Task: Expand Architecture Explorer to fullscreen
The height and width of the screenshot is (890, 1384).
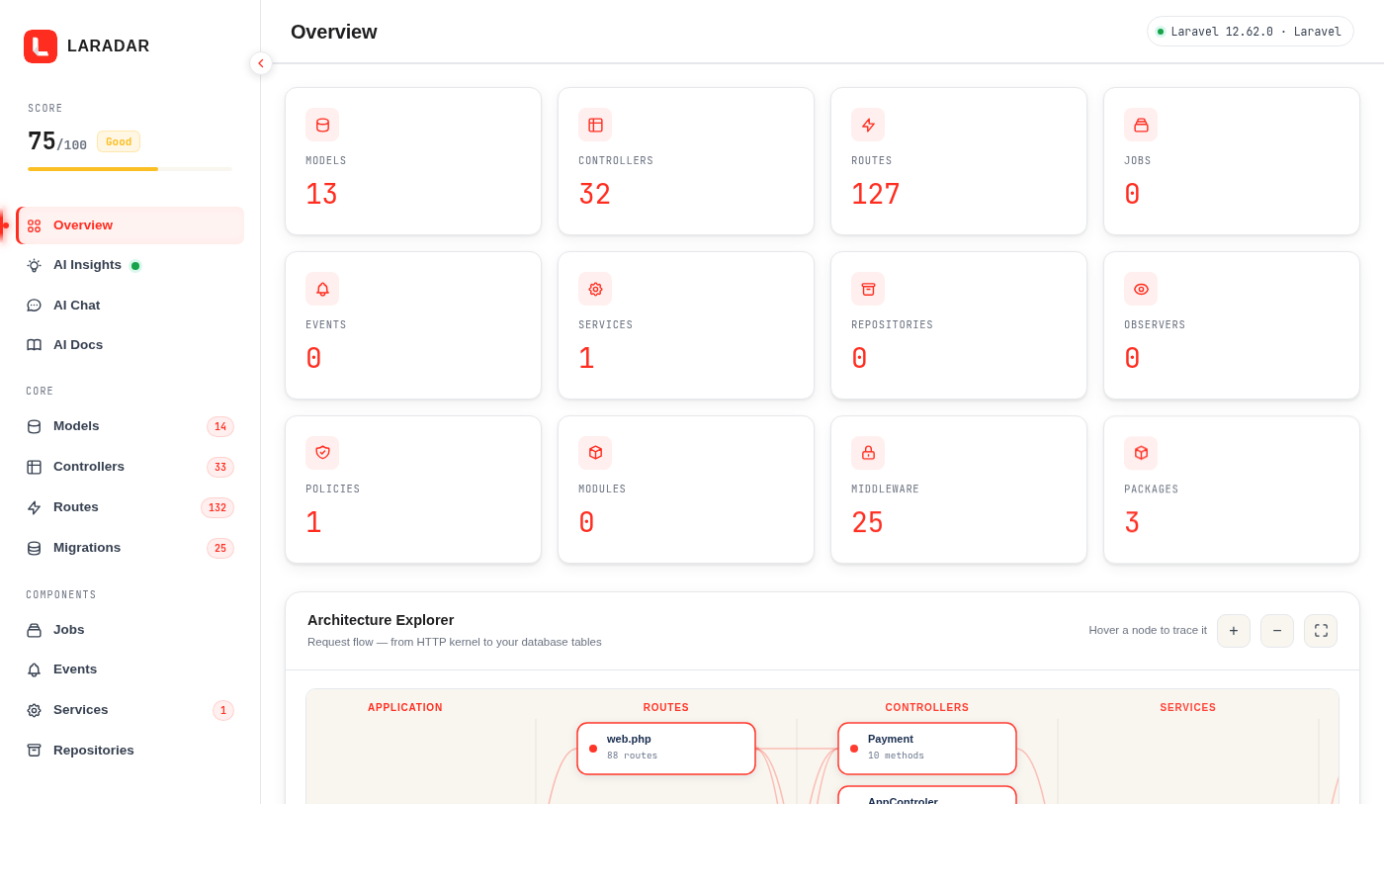Action: pyautogui.click(x=1321, y=631)
